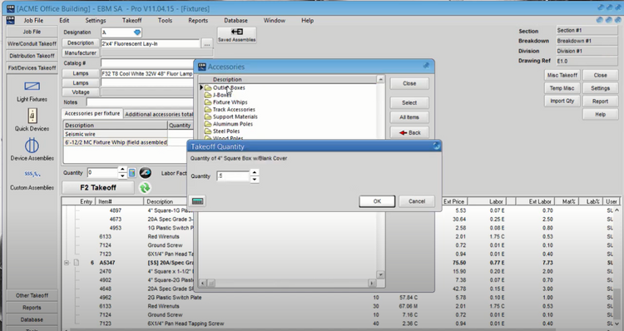
Task: Open calculator icon in the Takeoff Quantity dialog
Action: [198, 201]
